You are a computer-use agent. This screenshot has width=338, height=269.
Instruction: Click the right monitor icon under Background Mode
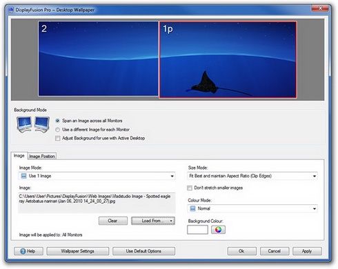tap(42, 124)
